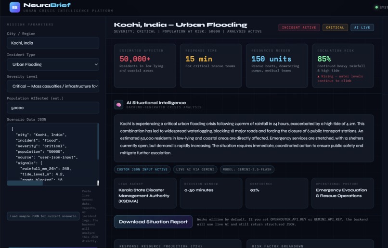Click the Mission Parameters section label
The image size is (388, 248).
[30, 25]
